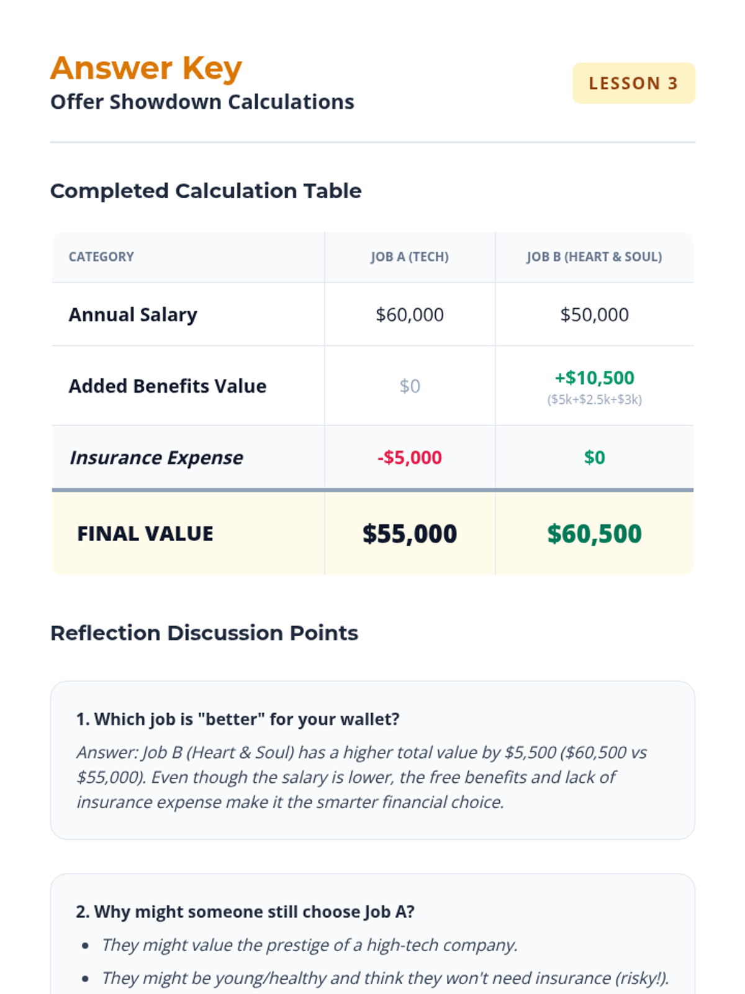745x994 pixels.
Task: Select the ($5k+$2.5k+$3k) breakdown note
Action: 594,399
